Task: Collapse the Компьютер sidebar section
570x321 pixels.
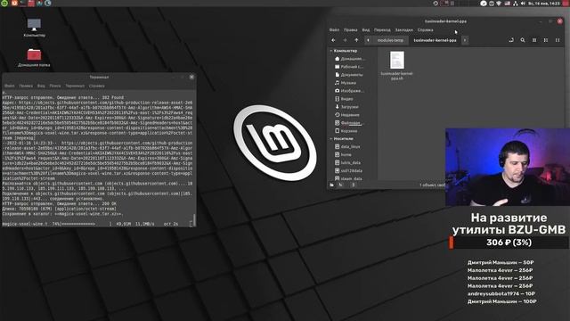Action: click(x=331, y=51)
